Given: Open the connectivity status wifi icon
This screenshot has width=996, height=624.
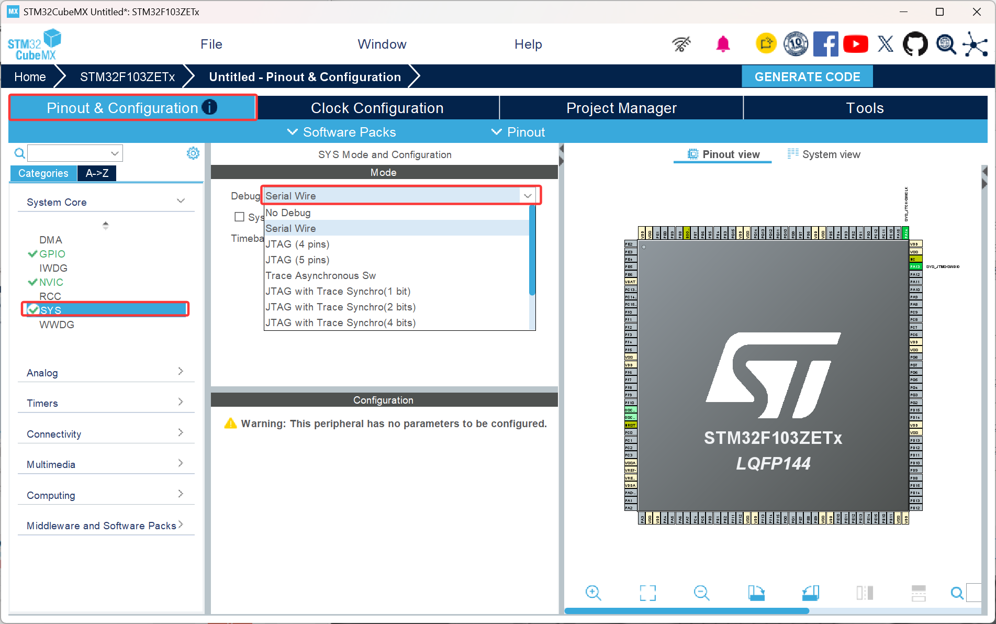Looking at the screenshot, I should click(x=681, y=44).
